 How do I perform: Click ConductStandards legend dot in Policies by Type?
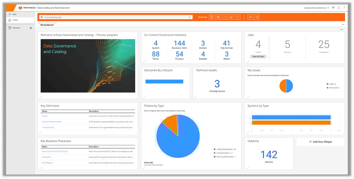[214, 149]
